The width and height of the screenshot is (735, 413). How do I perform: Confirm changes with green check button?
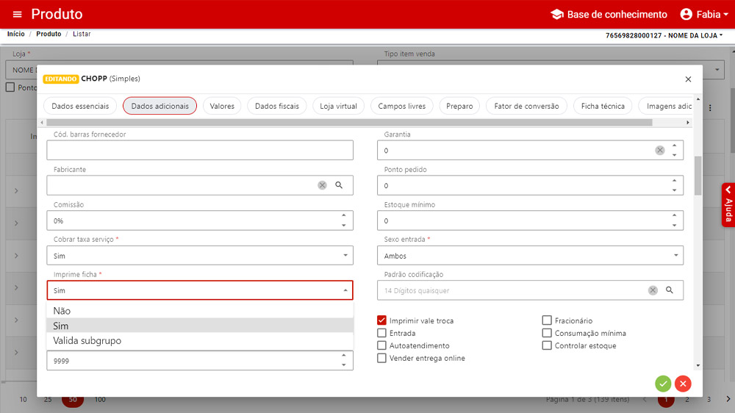click(x=663, y=383)
